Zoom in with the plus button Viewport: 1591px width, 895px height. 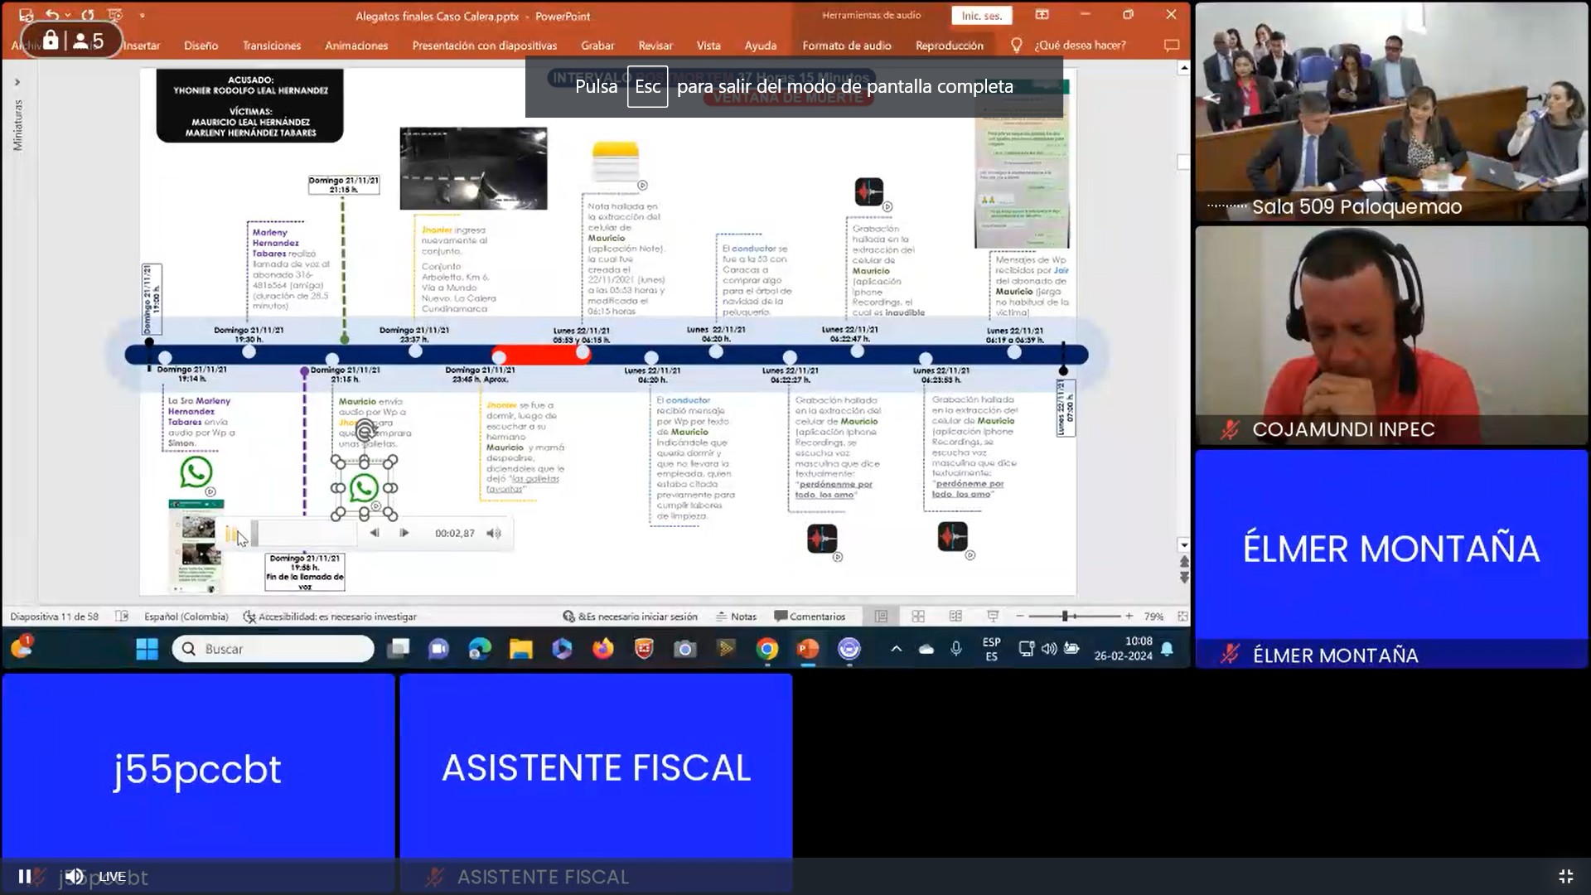pyautogui.click(x=1129, y=617)
